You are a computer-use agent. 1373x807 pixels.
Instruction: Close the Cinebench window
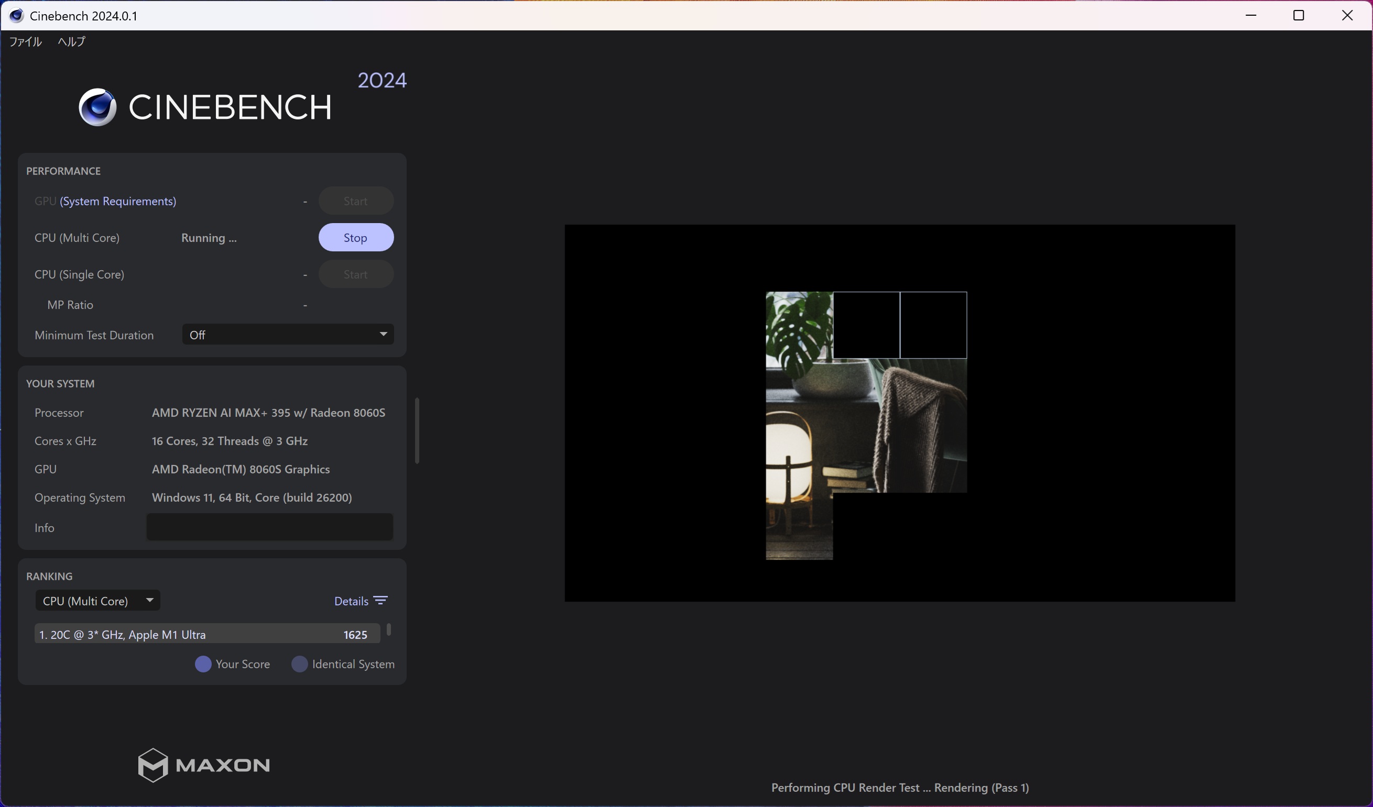pos(1347,15)
